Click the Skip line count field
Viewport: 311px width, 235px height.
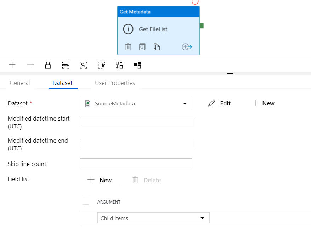(136, 163)
